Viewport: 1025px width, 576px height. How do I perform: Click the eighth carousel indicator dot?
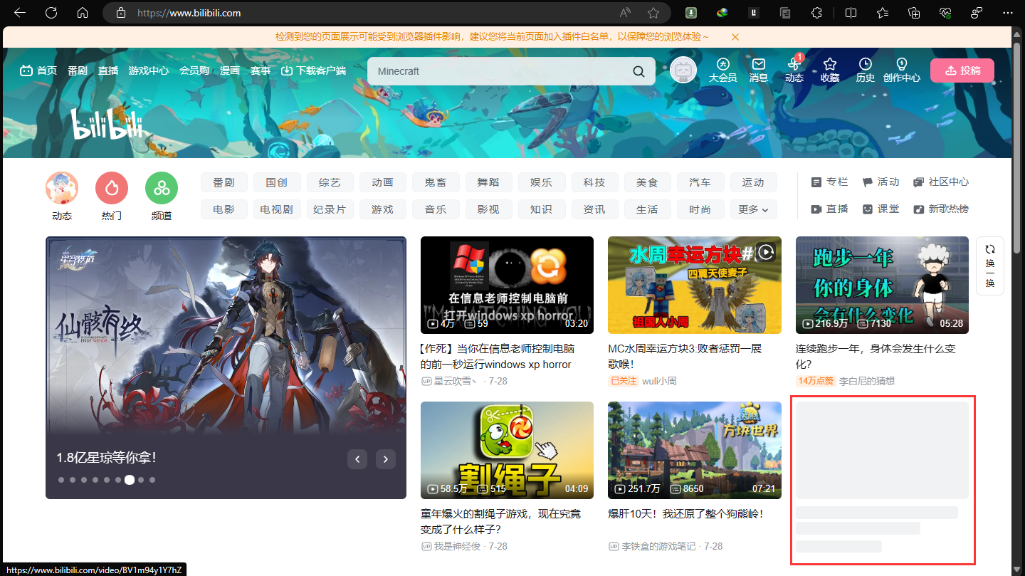pyautogui.click(x=140, y=480)
